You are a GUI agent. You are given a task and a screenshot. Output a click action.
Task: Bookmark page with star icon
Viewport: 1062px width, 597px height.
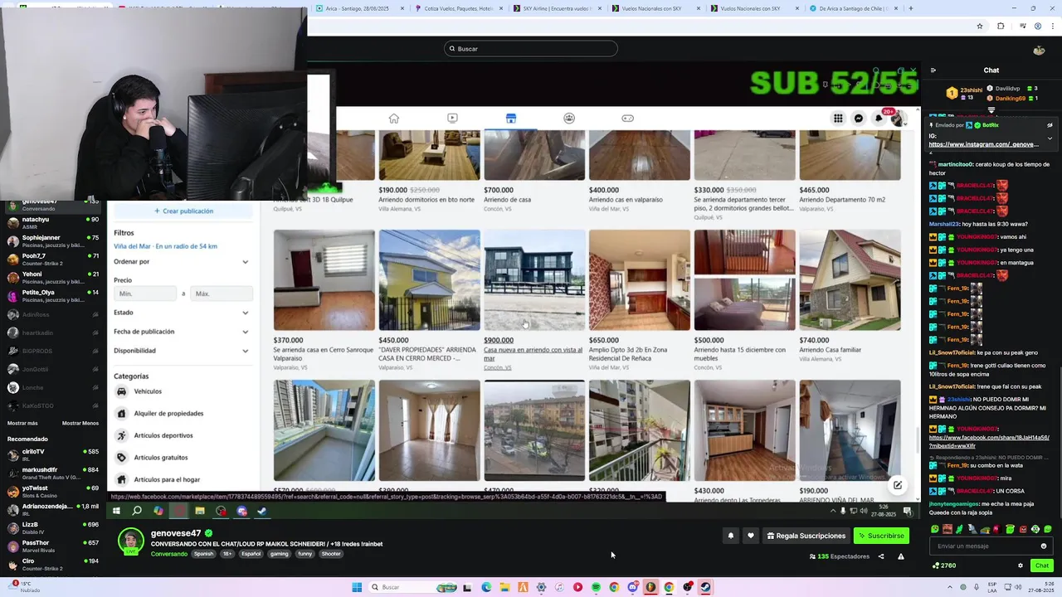click(x=980, y=26)
